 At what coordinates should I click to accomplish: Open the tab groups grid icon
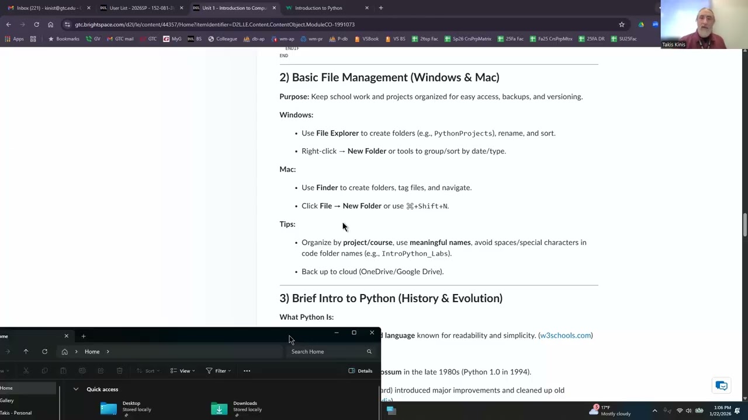33,39
